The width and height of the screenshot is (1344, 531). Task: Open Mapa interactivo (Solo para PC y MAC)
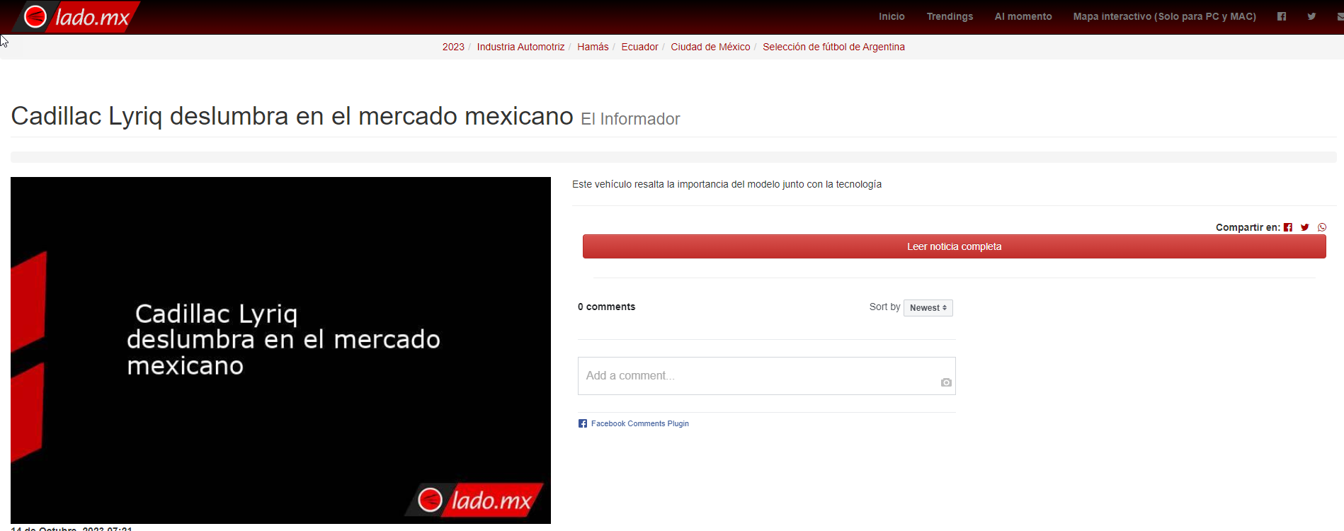click(x=1164, y=16)
